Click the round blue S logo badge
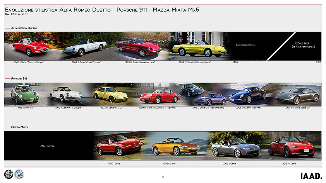 [19, 174]
